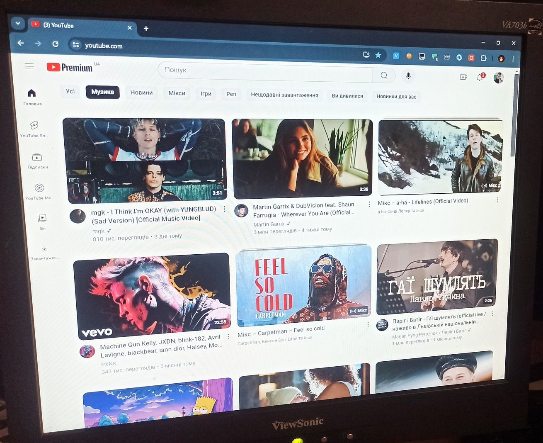The image size is (543, 443).
Task: Go to the PXNK channel name
Action: (109, 364)
